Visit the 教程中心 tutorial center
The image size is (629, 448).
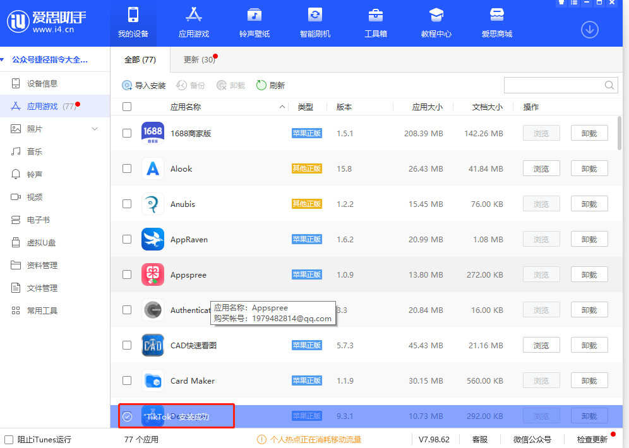click(436, 23)
